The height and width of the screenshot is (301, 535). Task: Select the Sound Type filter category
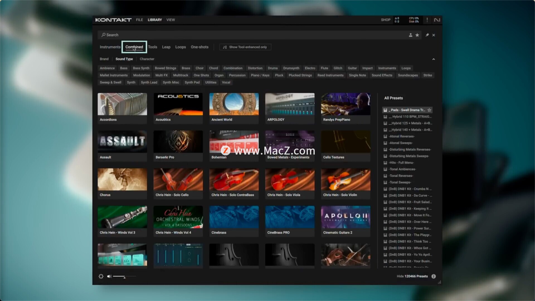pyautogui.click(x=124, y=59)
